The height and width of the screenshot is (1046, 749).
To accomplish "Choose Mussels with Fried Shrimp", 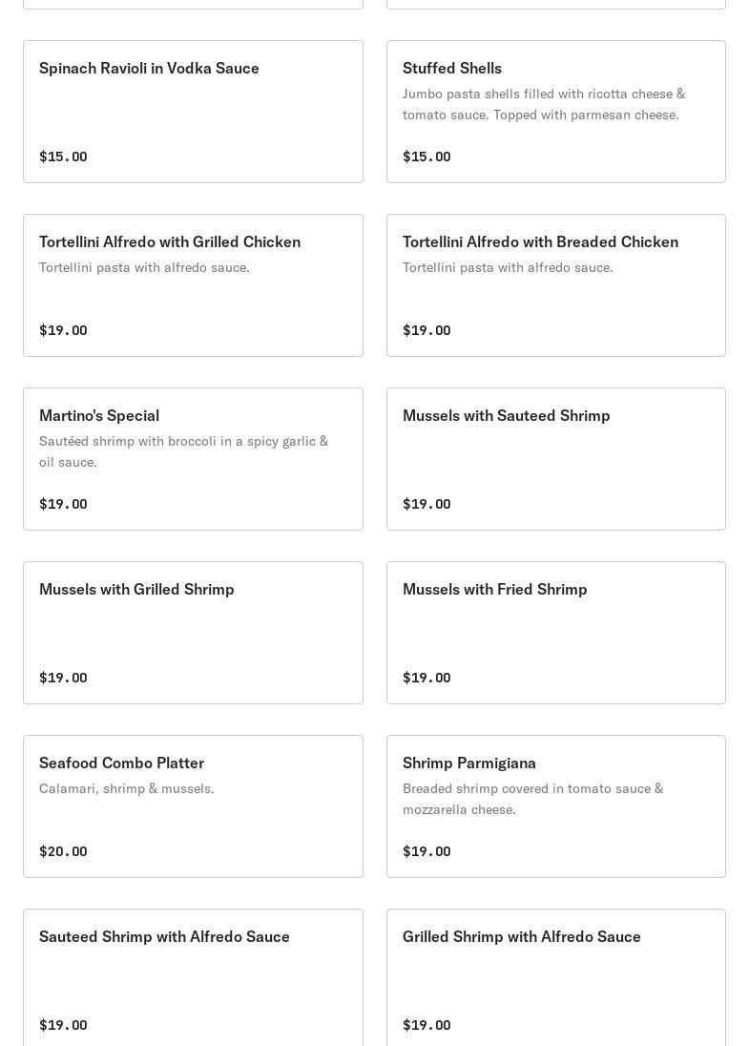I will (x=555, y=633).
